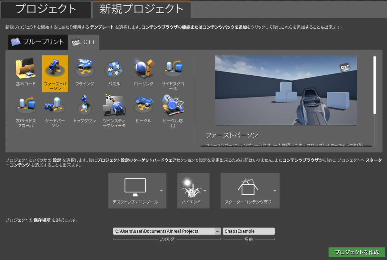The height and width of the screenshot is (260, 387).
Task: Open the デスクトップ / コンソール hardware dropdown
Action: tap(137, 190)
